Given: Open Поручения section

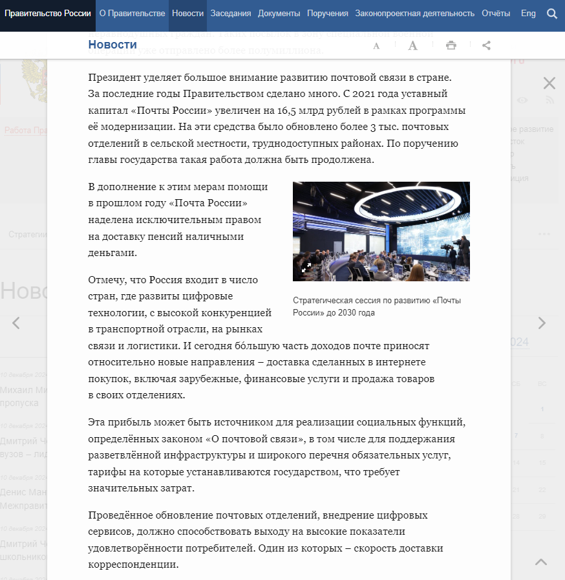Looking at the screenshot, I should click(328, 14).
